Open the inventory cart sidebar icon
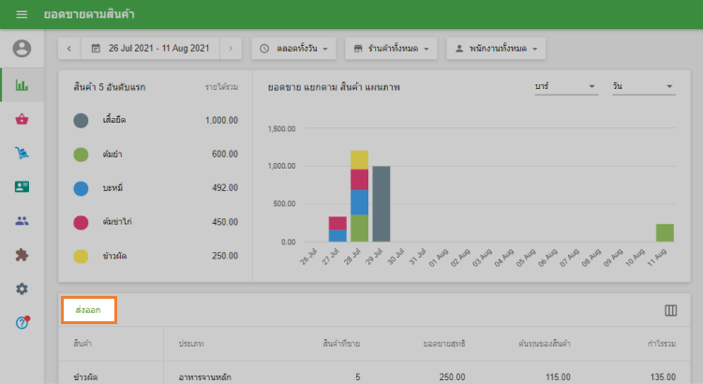The image size is (703, 384). click(x=22, y=153)
